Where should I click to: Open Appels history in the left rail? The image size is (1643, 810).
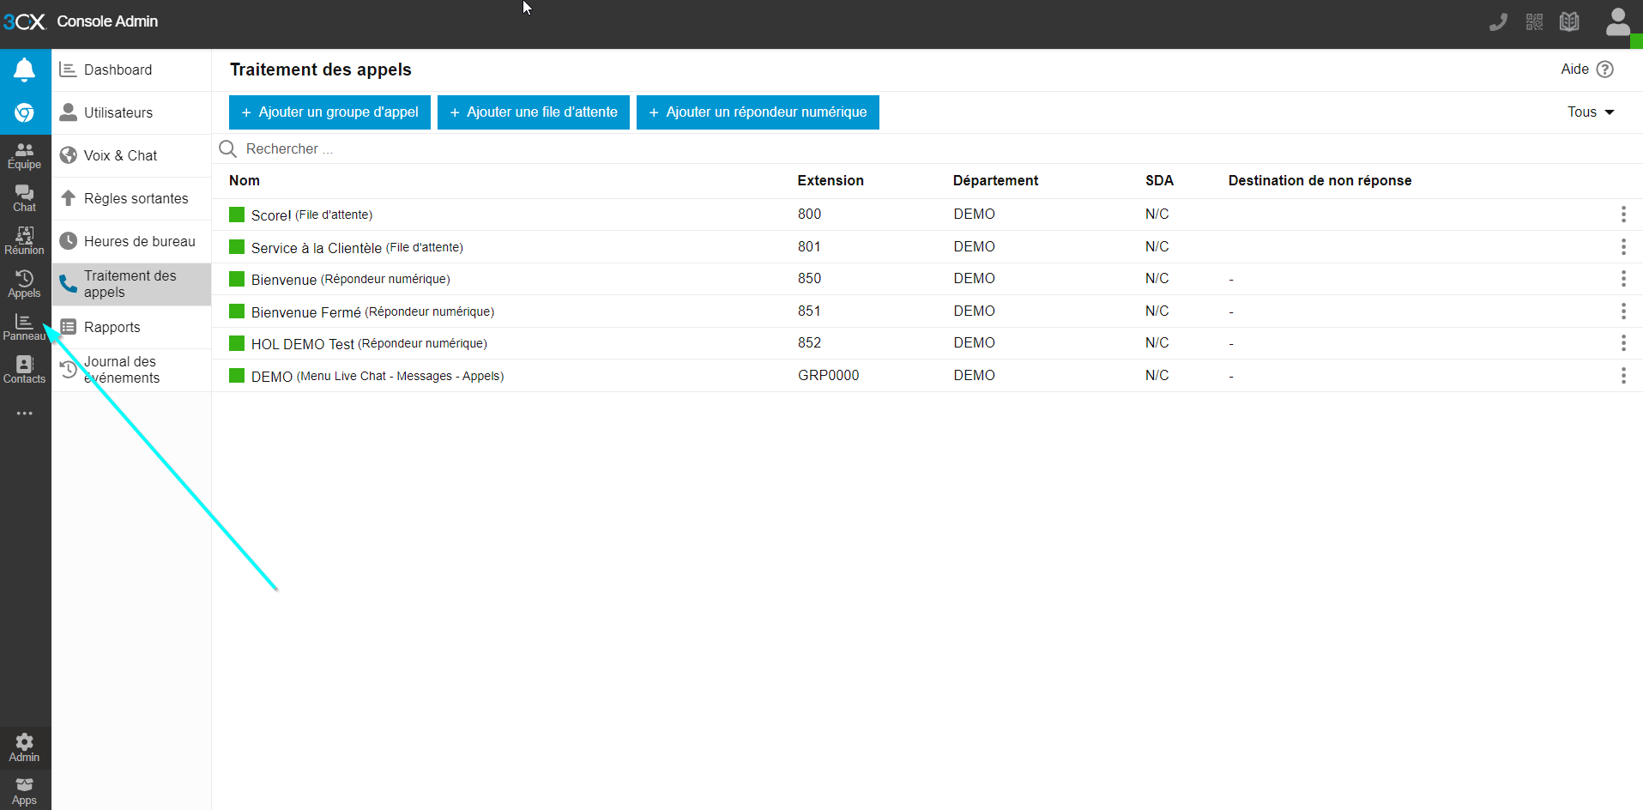[25, 285]
